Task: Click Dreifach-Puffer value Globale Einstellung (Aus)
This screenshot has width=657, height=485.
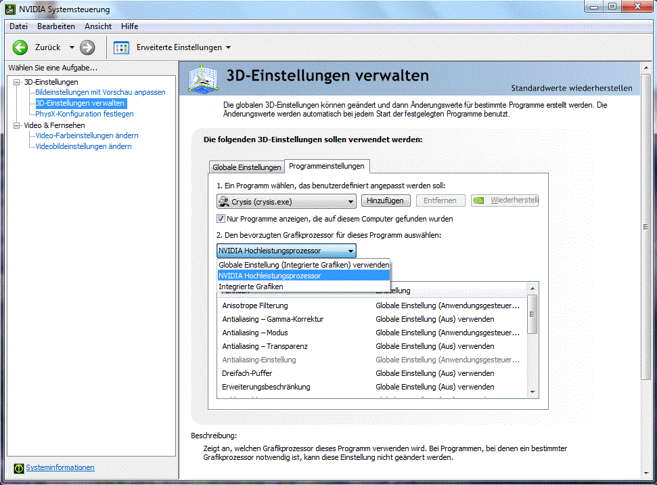Action: pos(435,373)
